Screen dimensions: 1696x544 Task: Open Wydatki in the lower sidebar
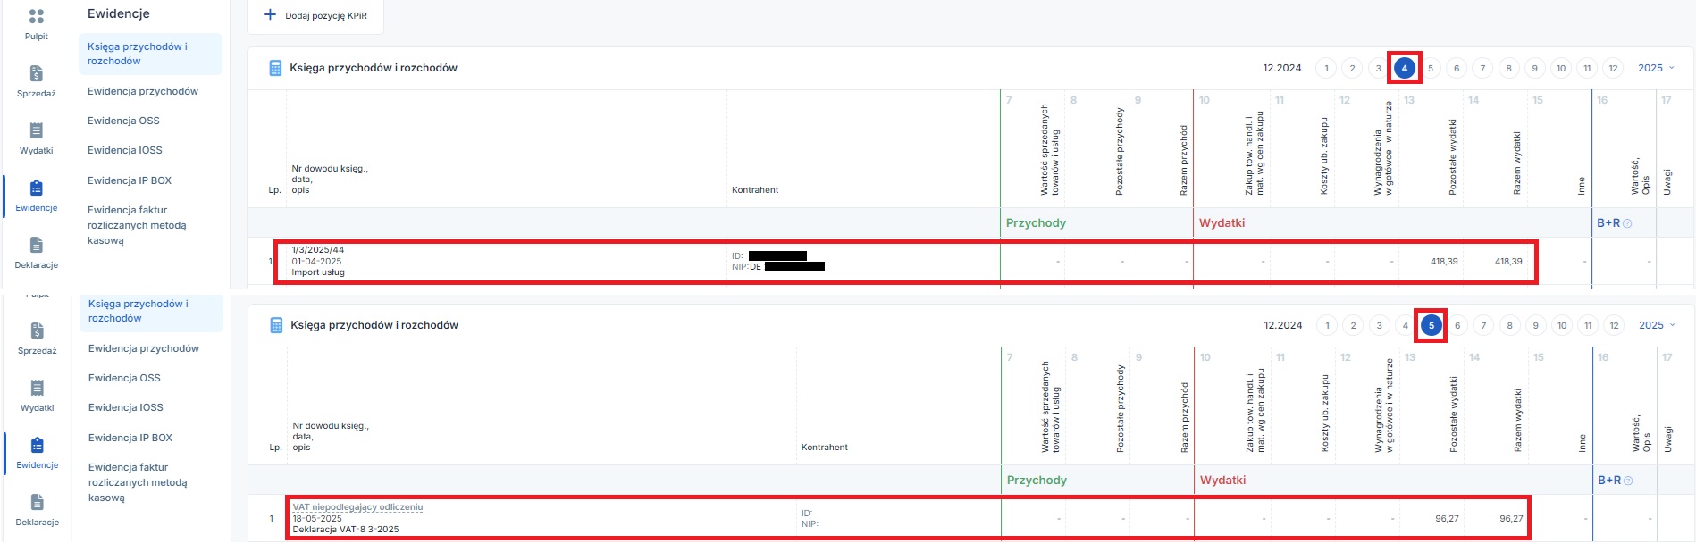[x=38, y=395]
